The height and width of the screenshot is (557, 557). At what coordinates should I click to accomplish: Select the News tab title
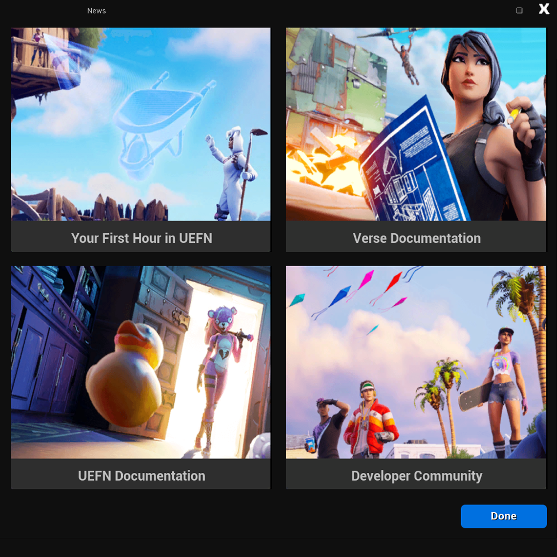click(96, 11)
